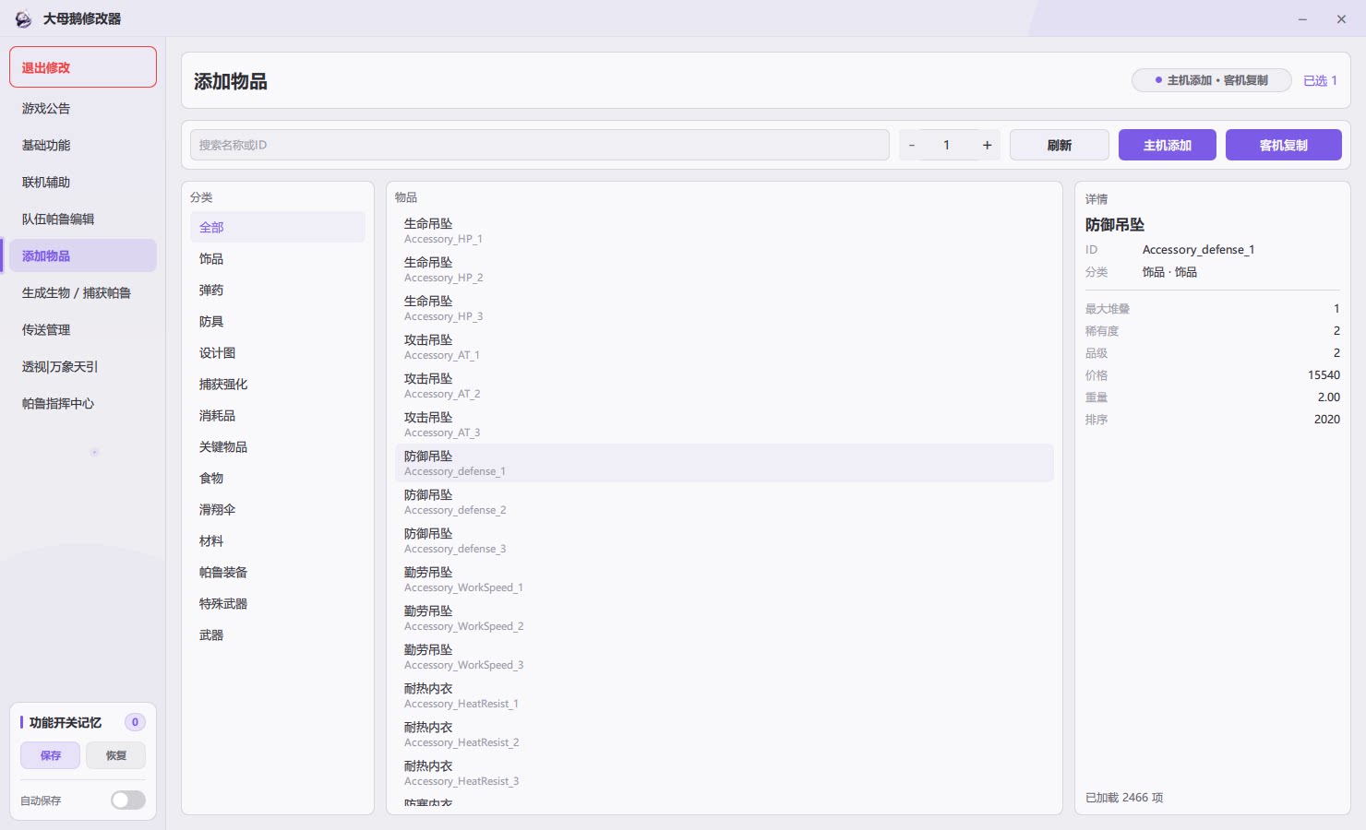This screenshot has height=830, width=1366.
Task: Open 透视|万象天引 page
Action: click(x=83, y=367)
